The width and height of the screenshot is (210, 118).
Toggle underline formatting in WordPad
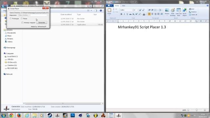pyautogui.click(x=127, y=14)
